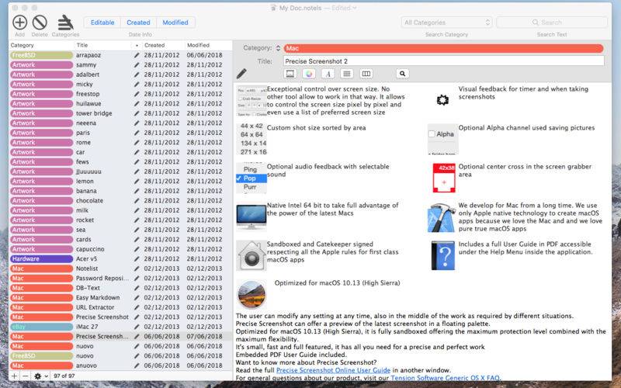The width and height of the screenshot is (621, 388).
Task: Click the Delete toolbar icon
Action: pos(40,23)
